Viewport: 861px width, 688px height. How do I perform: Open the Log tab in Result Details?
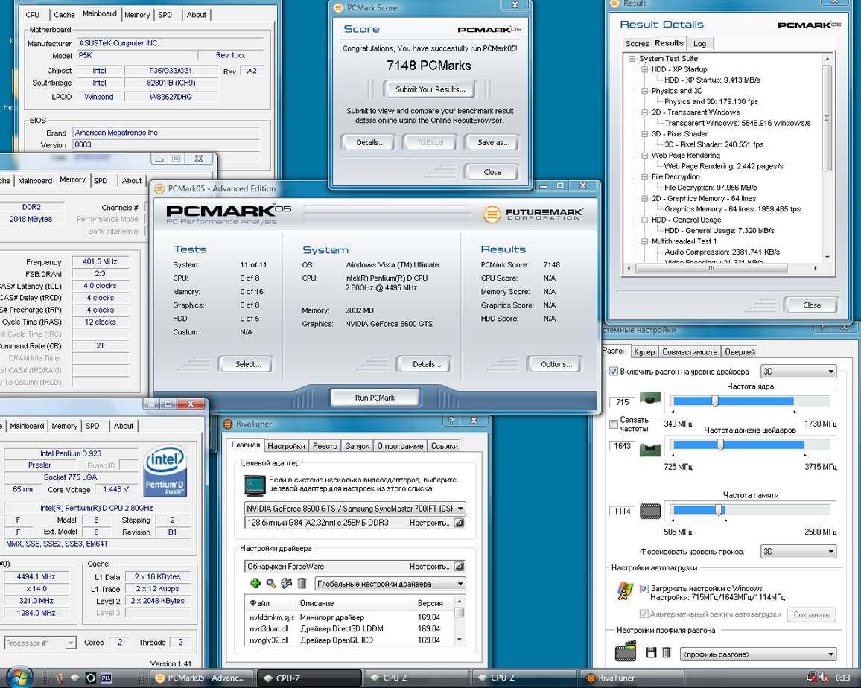[x=699, y=44]
